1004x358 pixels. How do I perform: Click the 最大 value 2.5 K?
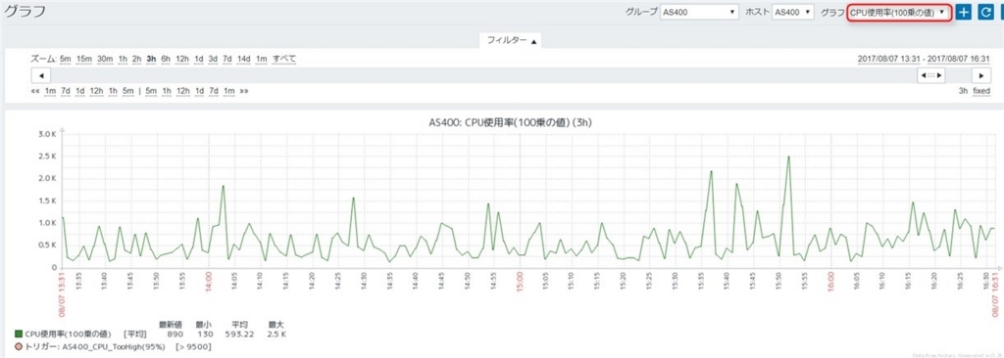tap(277, 334)
